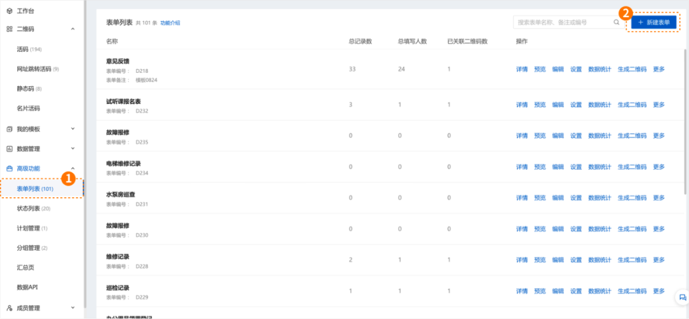
Task: Click the search magnifier icon
Action: click(616, 22)
